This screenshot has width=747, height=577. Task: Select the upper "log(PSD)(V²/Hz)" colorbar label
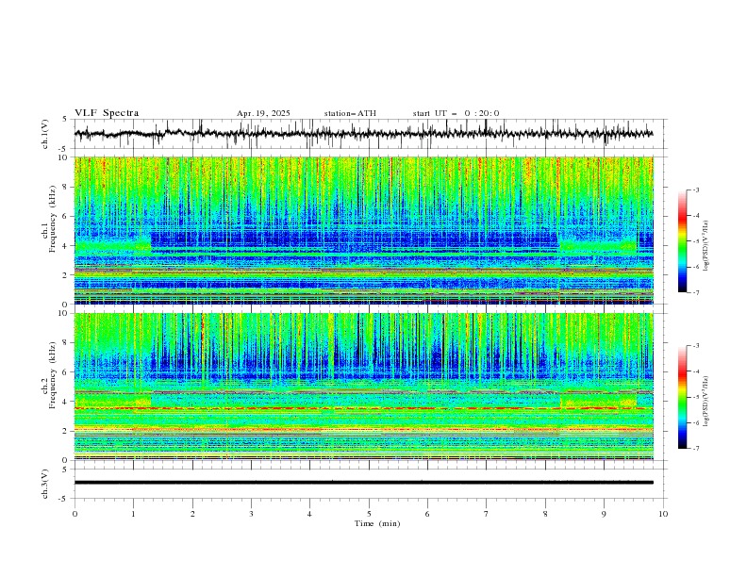(706, 246)
